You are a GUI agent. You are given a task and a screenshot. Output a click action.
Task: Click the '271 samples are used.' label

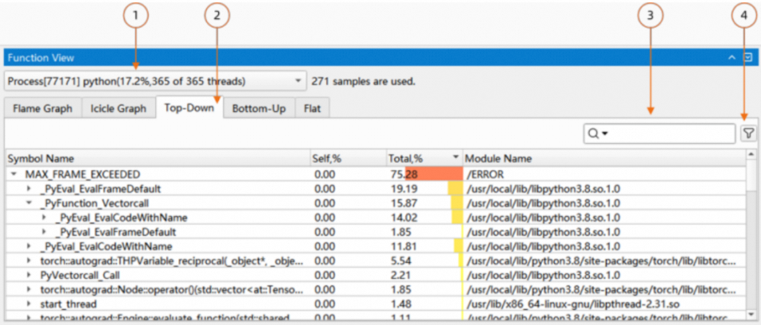click(x=364, y=81)
